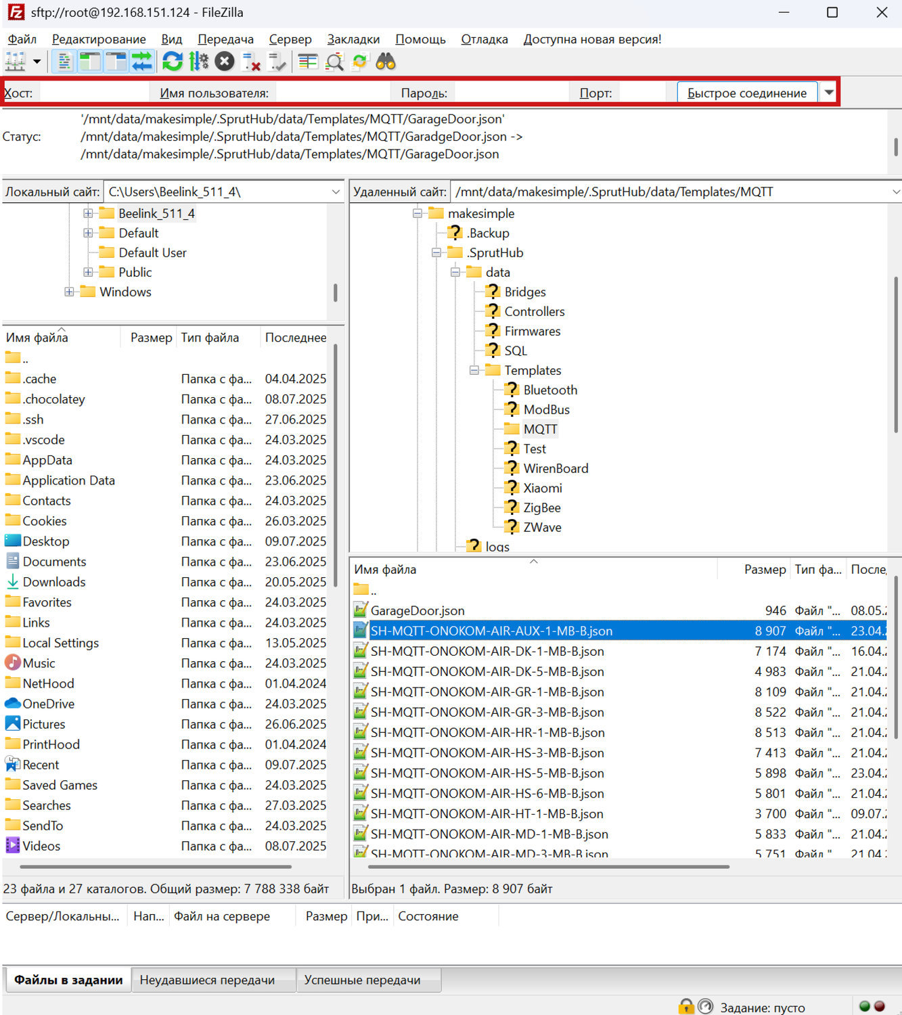This screenshot has height=1015, width=902.
Task: Open the Сервер menu
Action: click(290, 39)
